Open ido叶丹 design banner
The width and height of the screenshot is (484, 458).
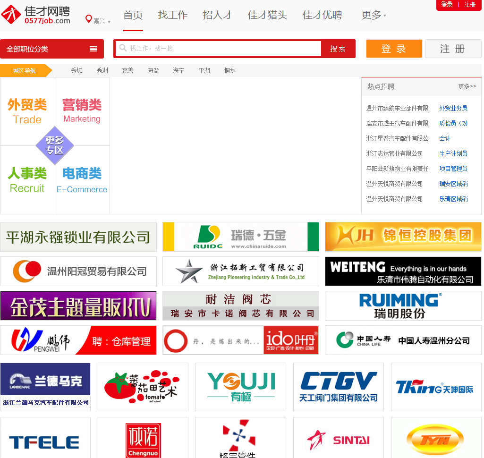point(241,340)
